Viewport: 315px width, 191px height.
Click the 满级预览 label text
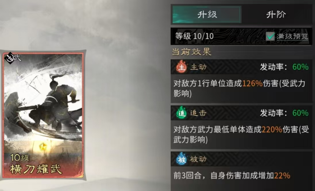(292, 36)
